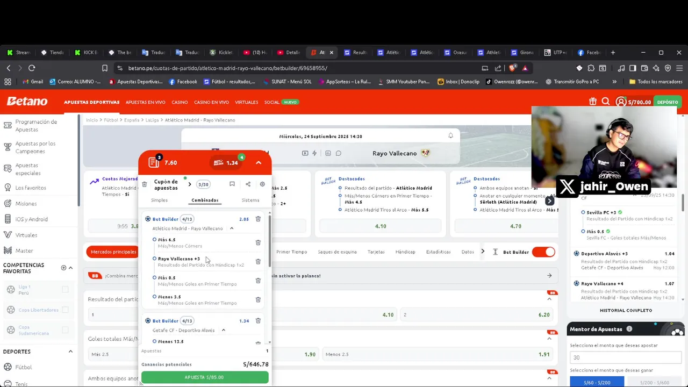The height and width of the screenshot is (387, 688).
Task: Open the info icon beside Mentor de Apuestas
Action: point(629,329)
